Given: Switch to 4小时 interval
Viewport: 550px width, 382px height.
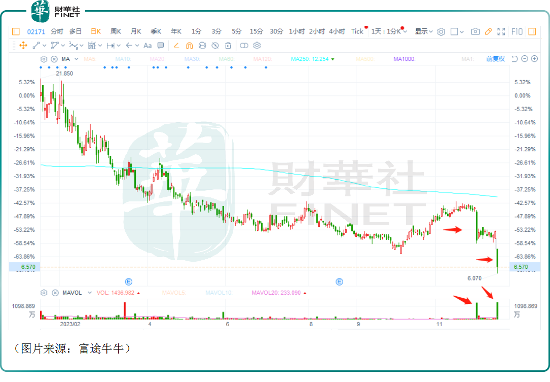Looking at the screenshot, I should (x=337, y=31).
